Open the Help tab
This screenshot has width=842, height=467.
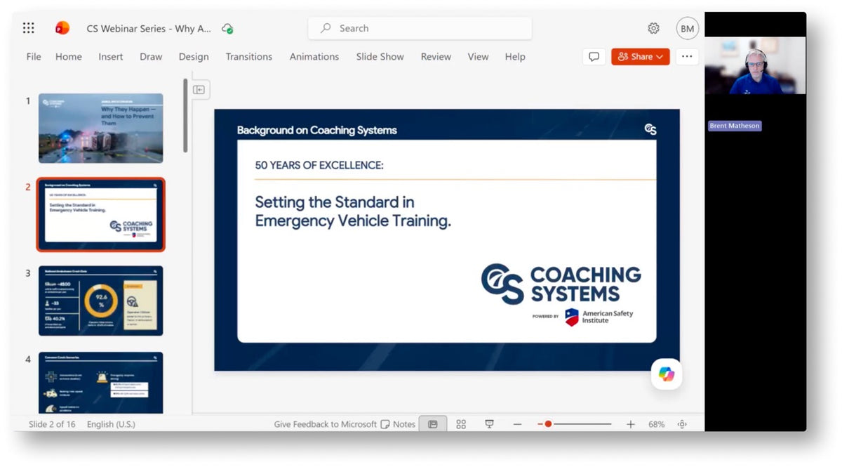click(x=515, y=57)
